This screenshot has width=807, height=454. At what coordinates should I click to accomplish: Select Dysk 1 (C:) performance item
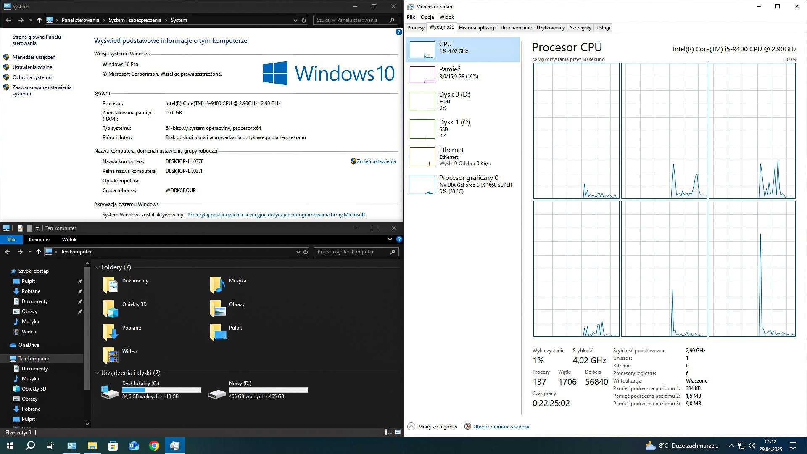coord(462,129)
